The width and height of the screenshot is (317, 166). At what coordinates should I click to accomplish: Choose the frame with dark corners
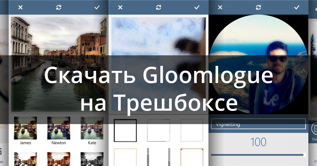[x=192, y=157]
